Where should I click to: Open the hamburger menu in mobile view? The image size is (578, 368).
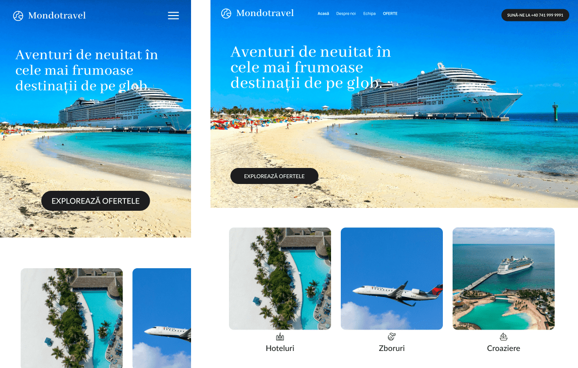tap(173, 16)
